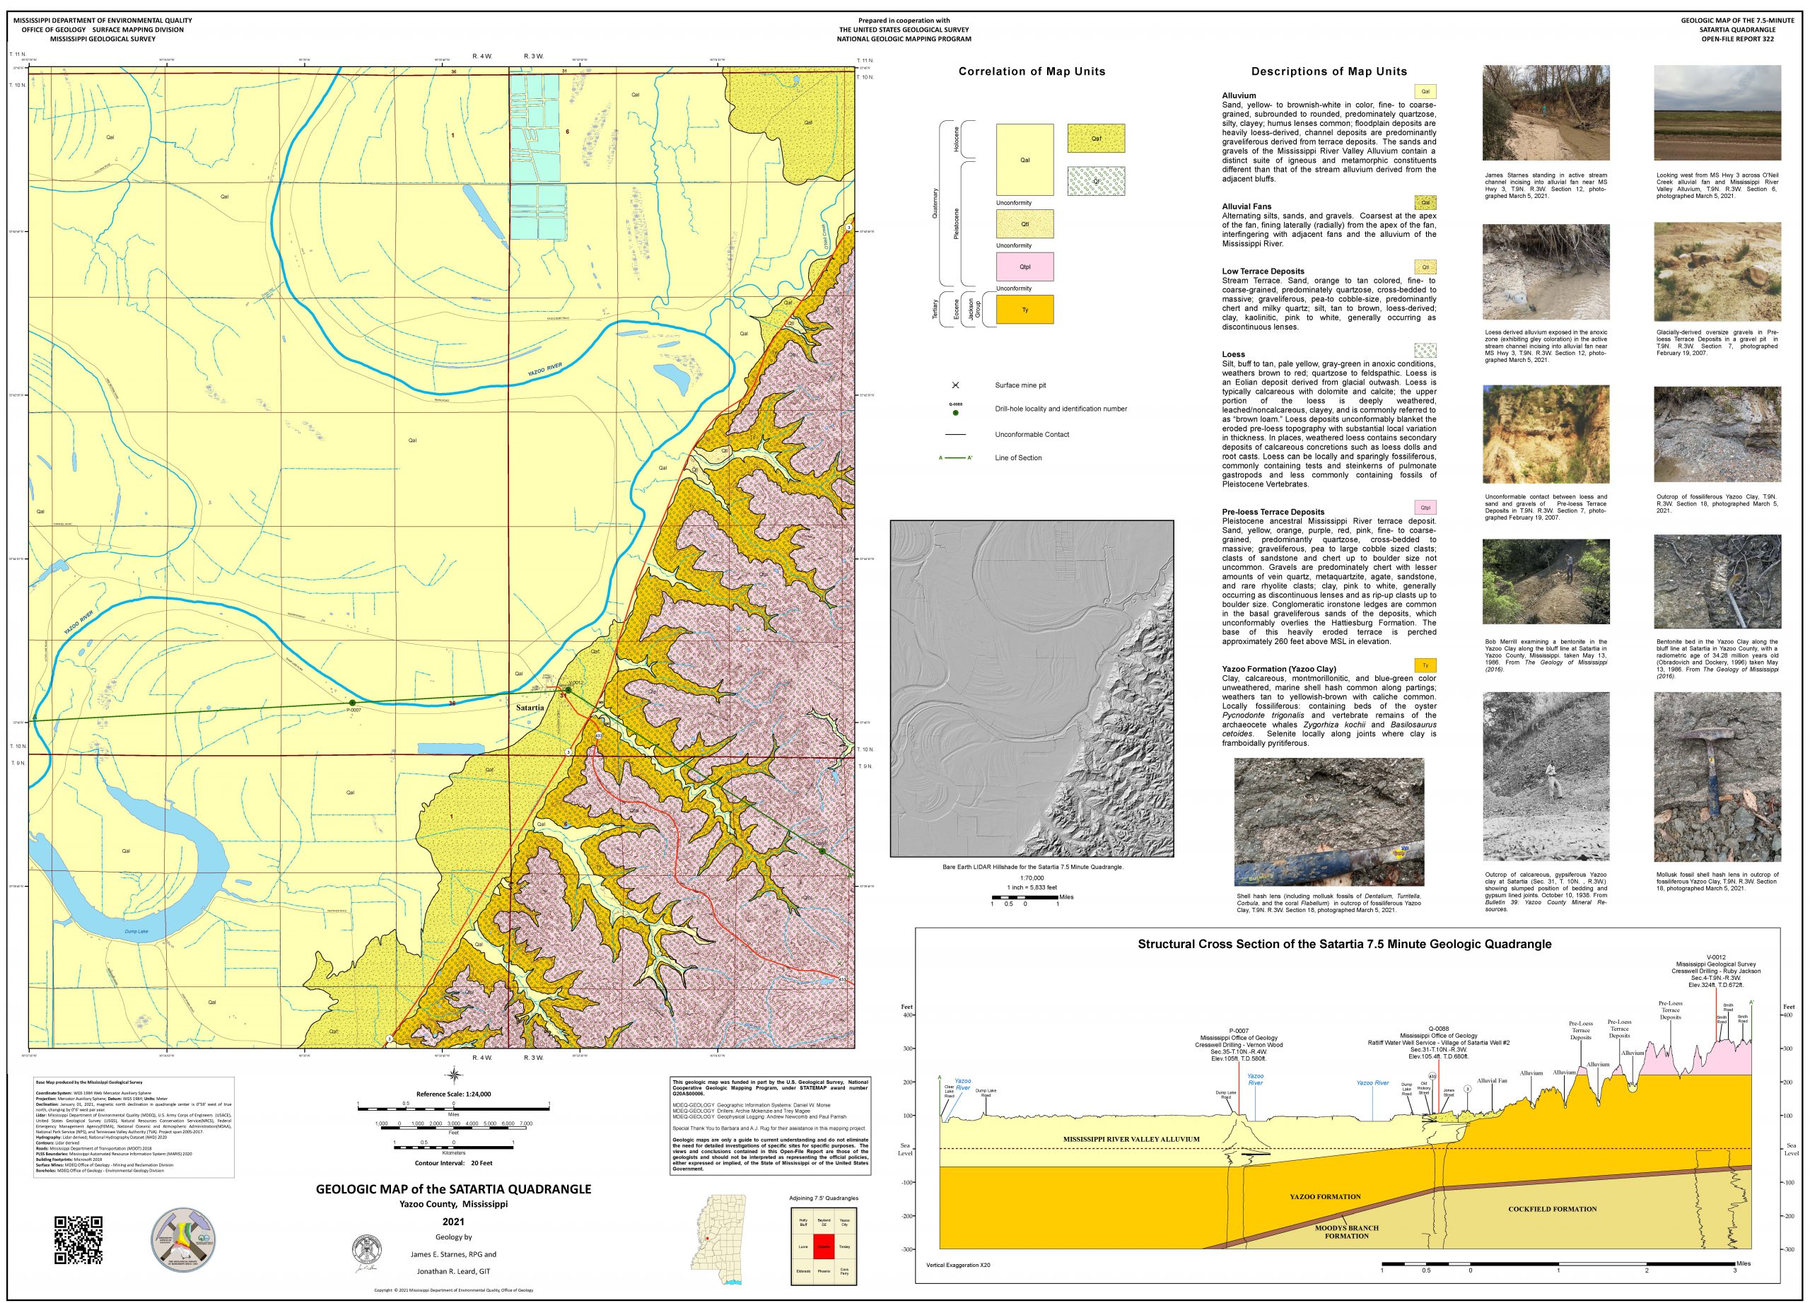The width and height of the screenshot is (1810, 1303).
Task: Click the P-0007 drill-hole dot on the map
Action: click(x=353, y=703)
